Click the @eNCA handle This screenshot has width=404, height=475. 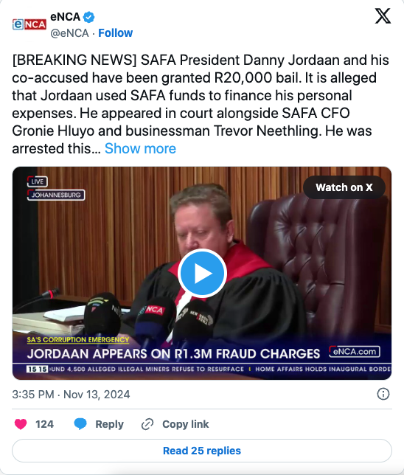click(69, 32)
